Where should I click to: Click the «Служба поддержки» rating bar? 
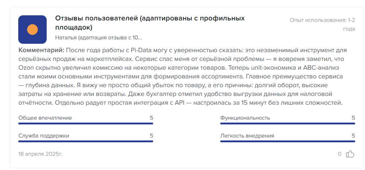click(x=86, y=142)
